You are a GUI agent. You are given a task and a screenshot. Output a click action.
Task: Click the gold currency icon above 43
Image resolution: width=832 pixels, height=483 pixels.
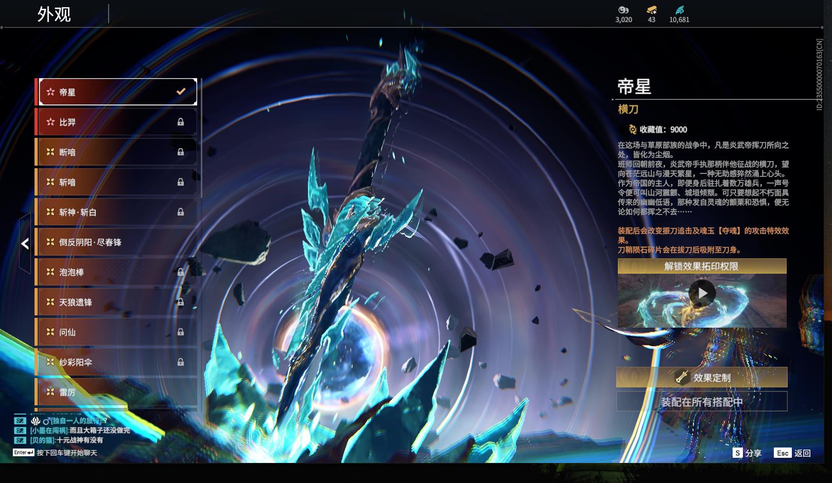point(652,10)
